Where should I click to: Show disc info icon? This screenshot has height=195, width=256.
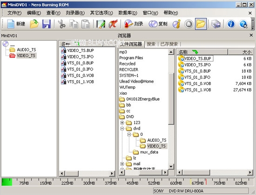tap(177, 24)
